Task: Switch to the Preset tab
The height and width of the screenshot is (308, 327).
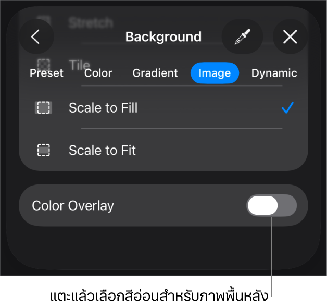Action: 46,73
